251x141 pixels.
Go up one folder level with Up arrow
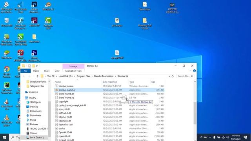pyautogui.click(x=37, y=76)
